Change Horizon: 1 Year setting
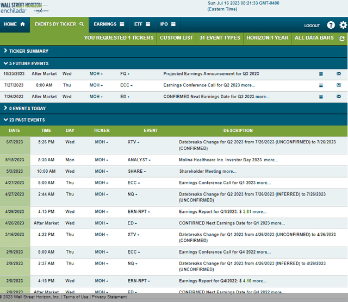 tap(268, 38)
